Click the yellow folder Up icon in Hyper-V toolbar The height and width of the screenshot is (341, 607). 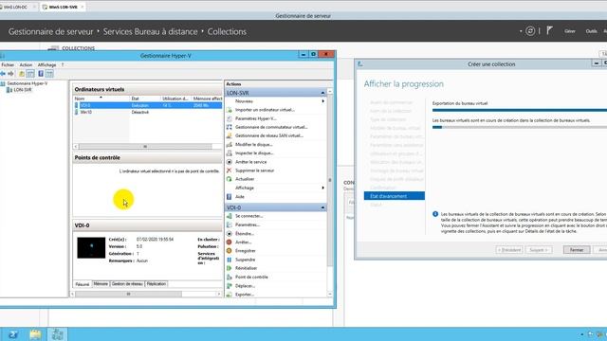tap(22, 74)
